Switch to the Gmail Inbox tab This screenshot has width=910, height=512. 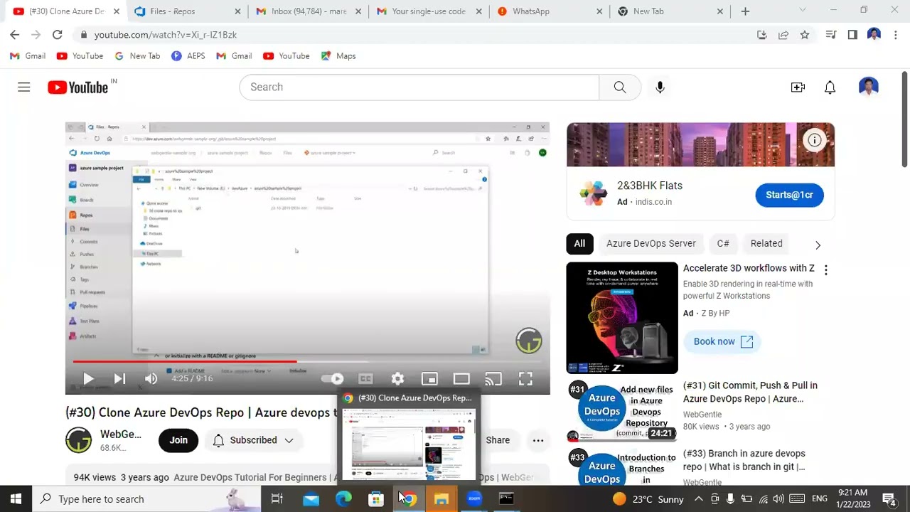tap(307, 11)
